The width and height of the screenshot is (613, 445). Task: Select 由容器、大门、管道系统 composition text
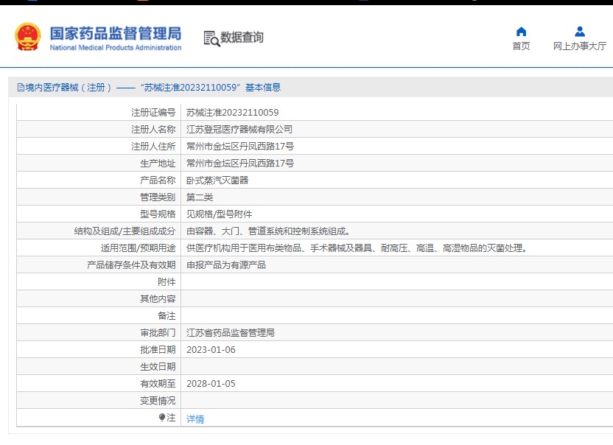coord(268,231)
